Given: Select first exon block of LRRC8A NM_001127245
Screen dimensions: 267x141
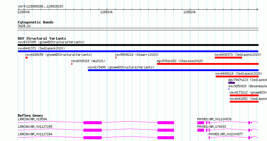Looking at the screenshot, I should [x=92, y=130].
